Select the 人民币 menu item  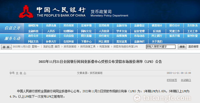51,31
